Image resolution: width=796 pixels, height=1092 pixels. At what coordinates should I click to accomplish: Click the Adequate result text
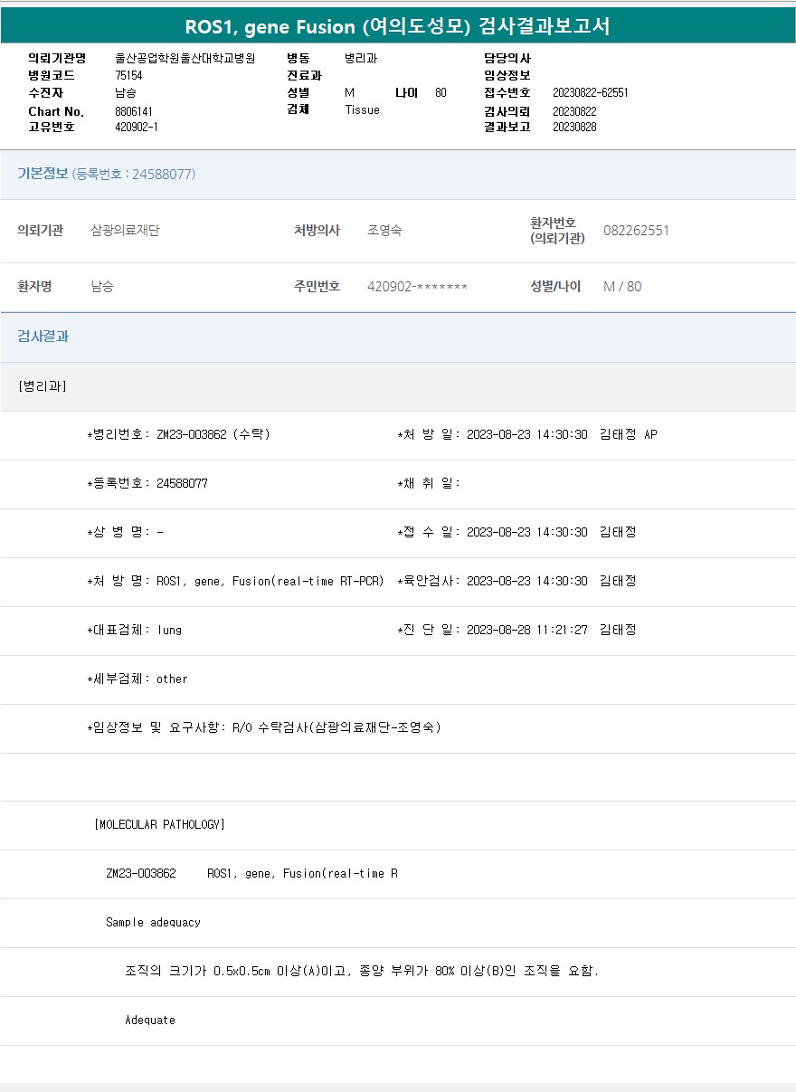[x=150, y=1021]
